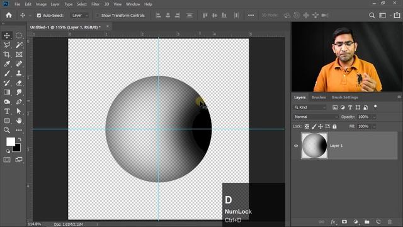The height and width of the screenshot is (227, 403).
Task: Switch to the Brushes tab
Action: (x=319, y=97)
